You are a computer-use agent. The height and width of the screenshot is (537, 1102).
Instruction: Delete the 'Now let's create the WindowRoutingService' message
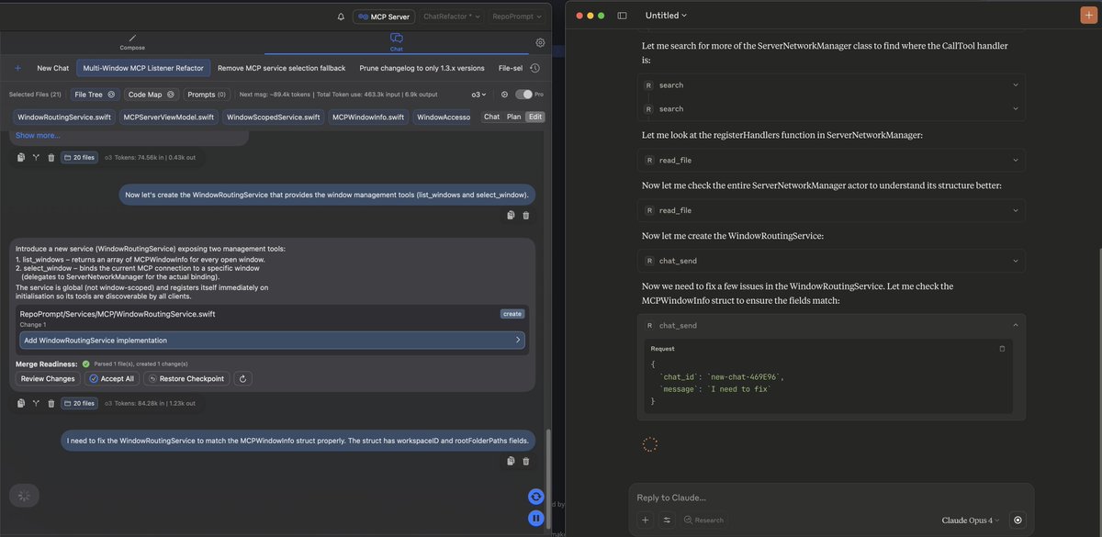pyautogui.click(x=525, y=215)
